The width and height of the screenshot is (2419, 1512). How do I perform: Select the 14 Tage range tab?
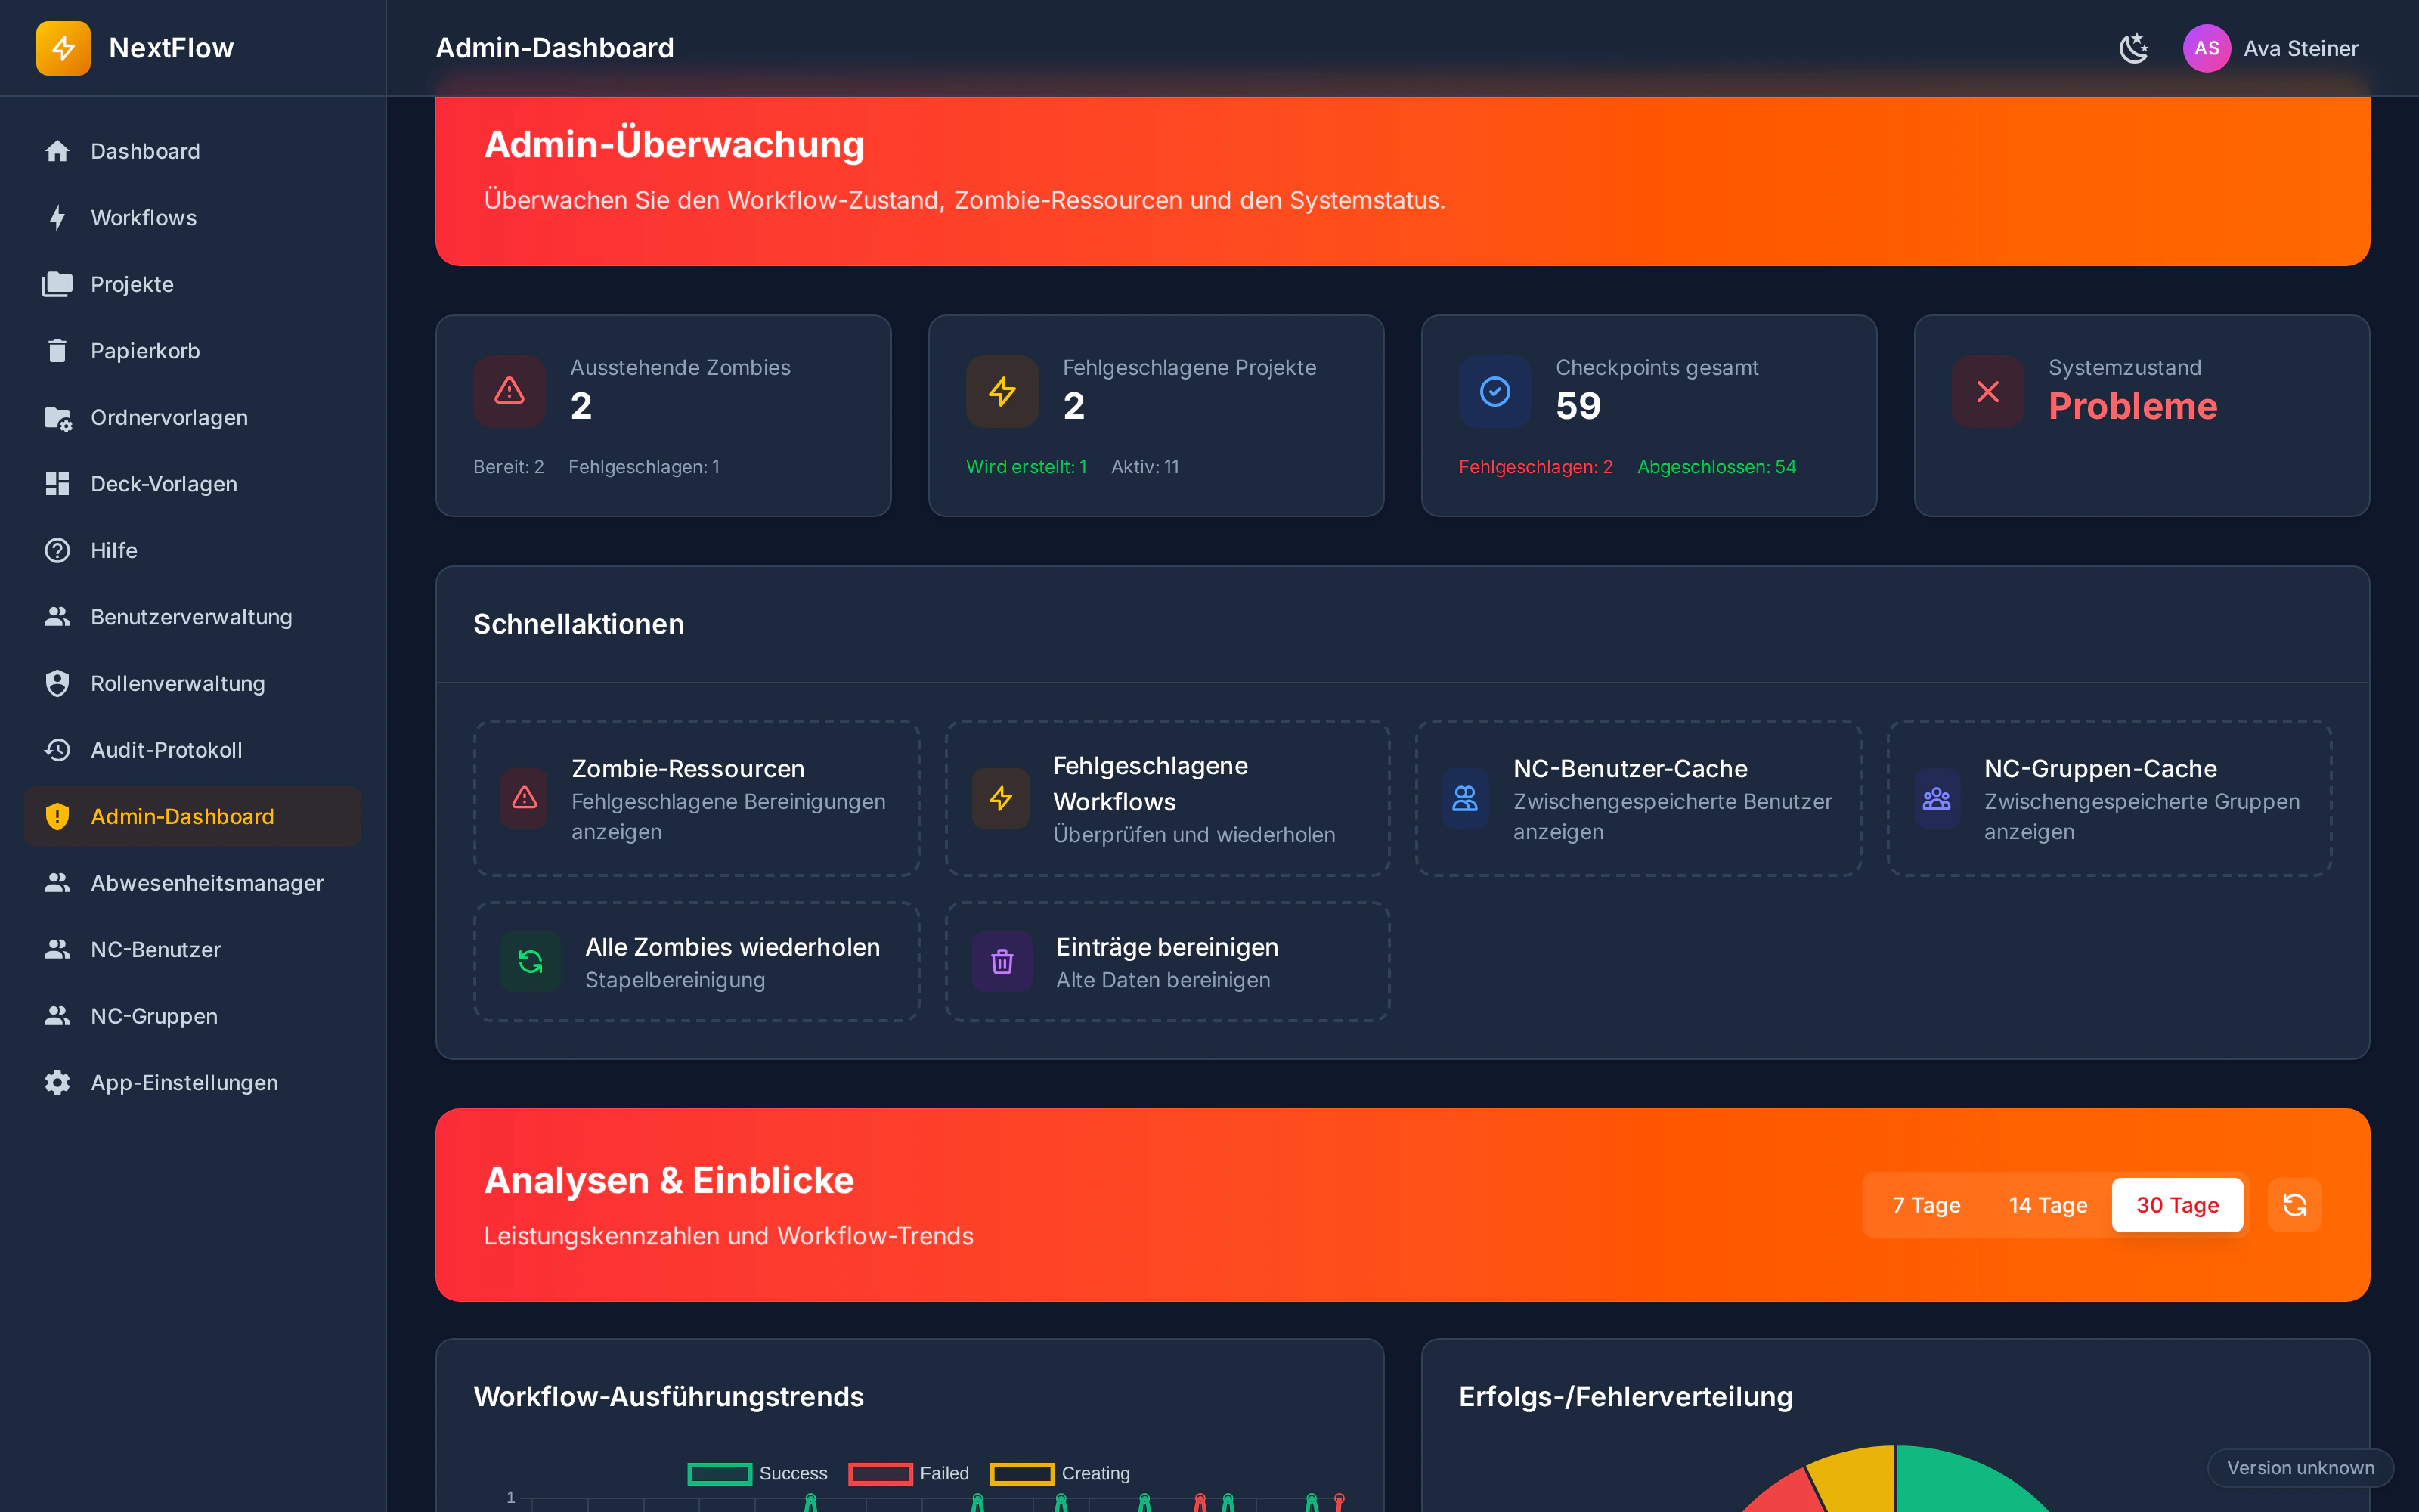click(2048, 1205)
